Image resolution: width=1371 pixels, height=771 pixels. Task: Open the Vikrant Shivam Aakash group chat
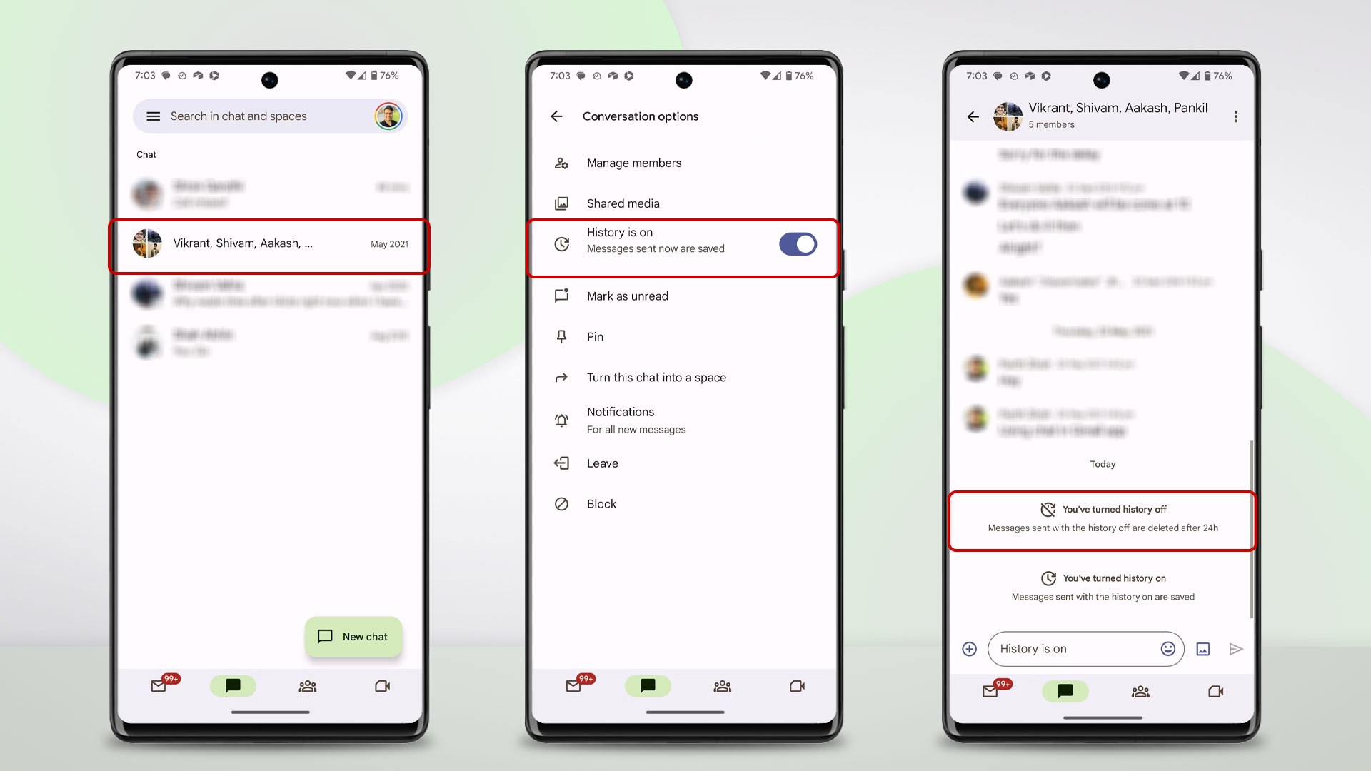(x=268, y=243)
